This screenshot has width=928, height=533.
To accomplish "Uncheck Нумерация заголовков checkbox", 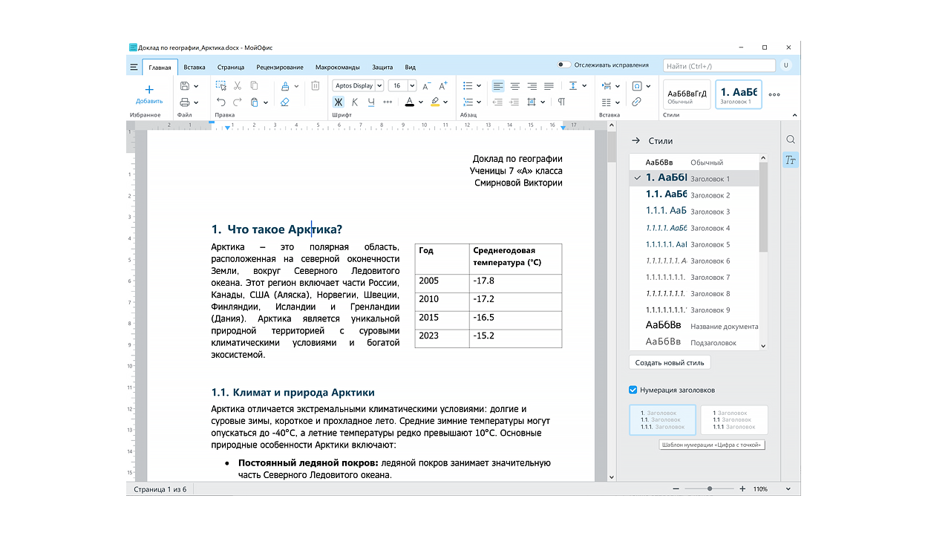I will [x=633, y=390].
